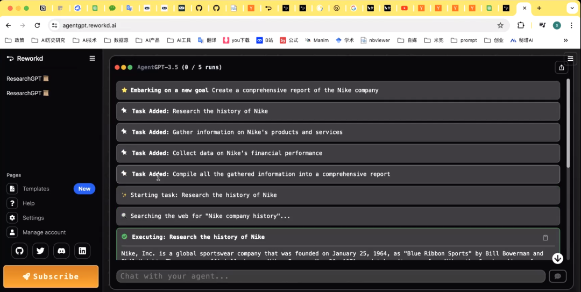Open the LinkedIn link icon in the sidebar

click(x=82, y=251)
